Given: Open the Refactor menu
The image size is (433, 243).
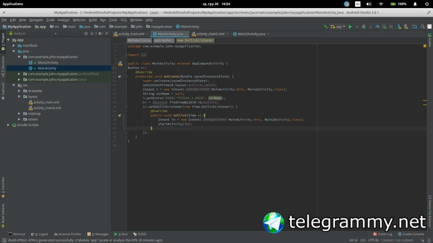Looking at the screenshot, I should click(79, 20).
